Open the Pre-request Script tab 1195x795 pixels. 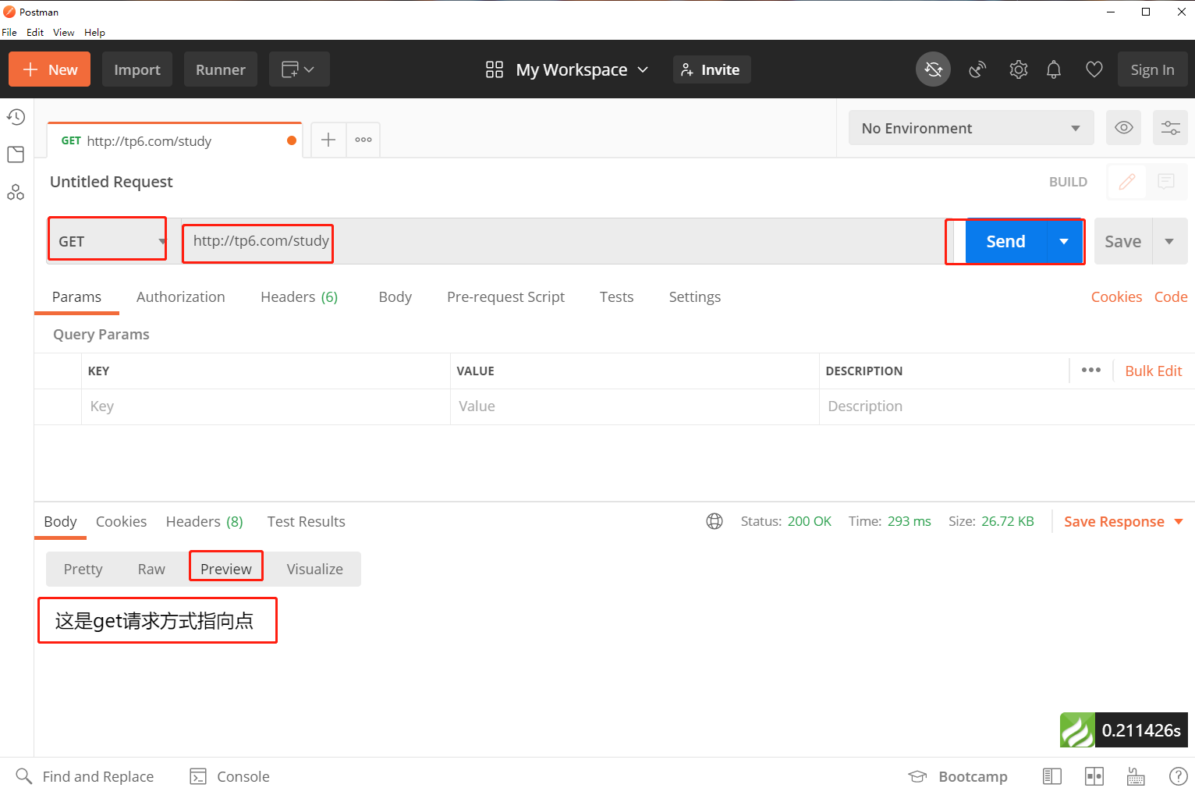click(x=505, y=296)
